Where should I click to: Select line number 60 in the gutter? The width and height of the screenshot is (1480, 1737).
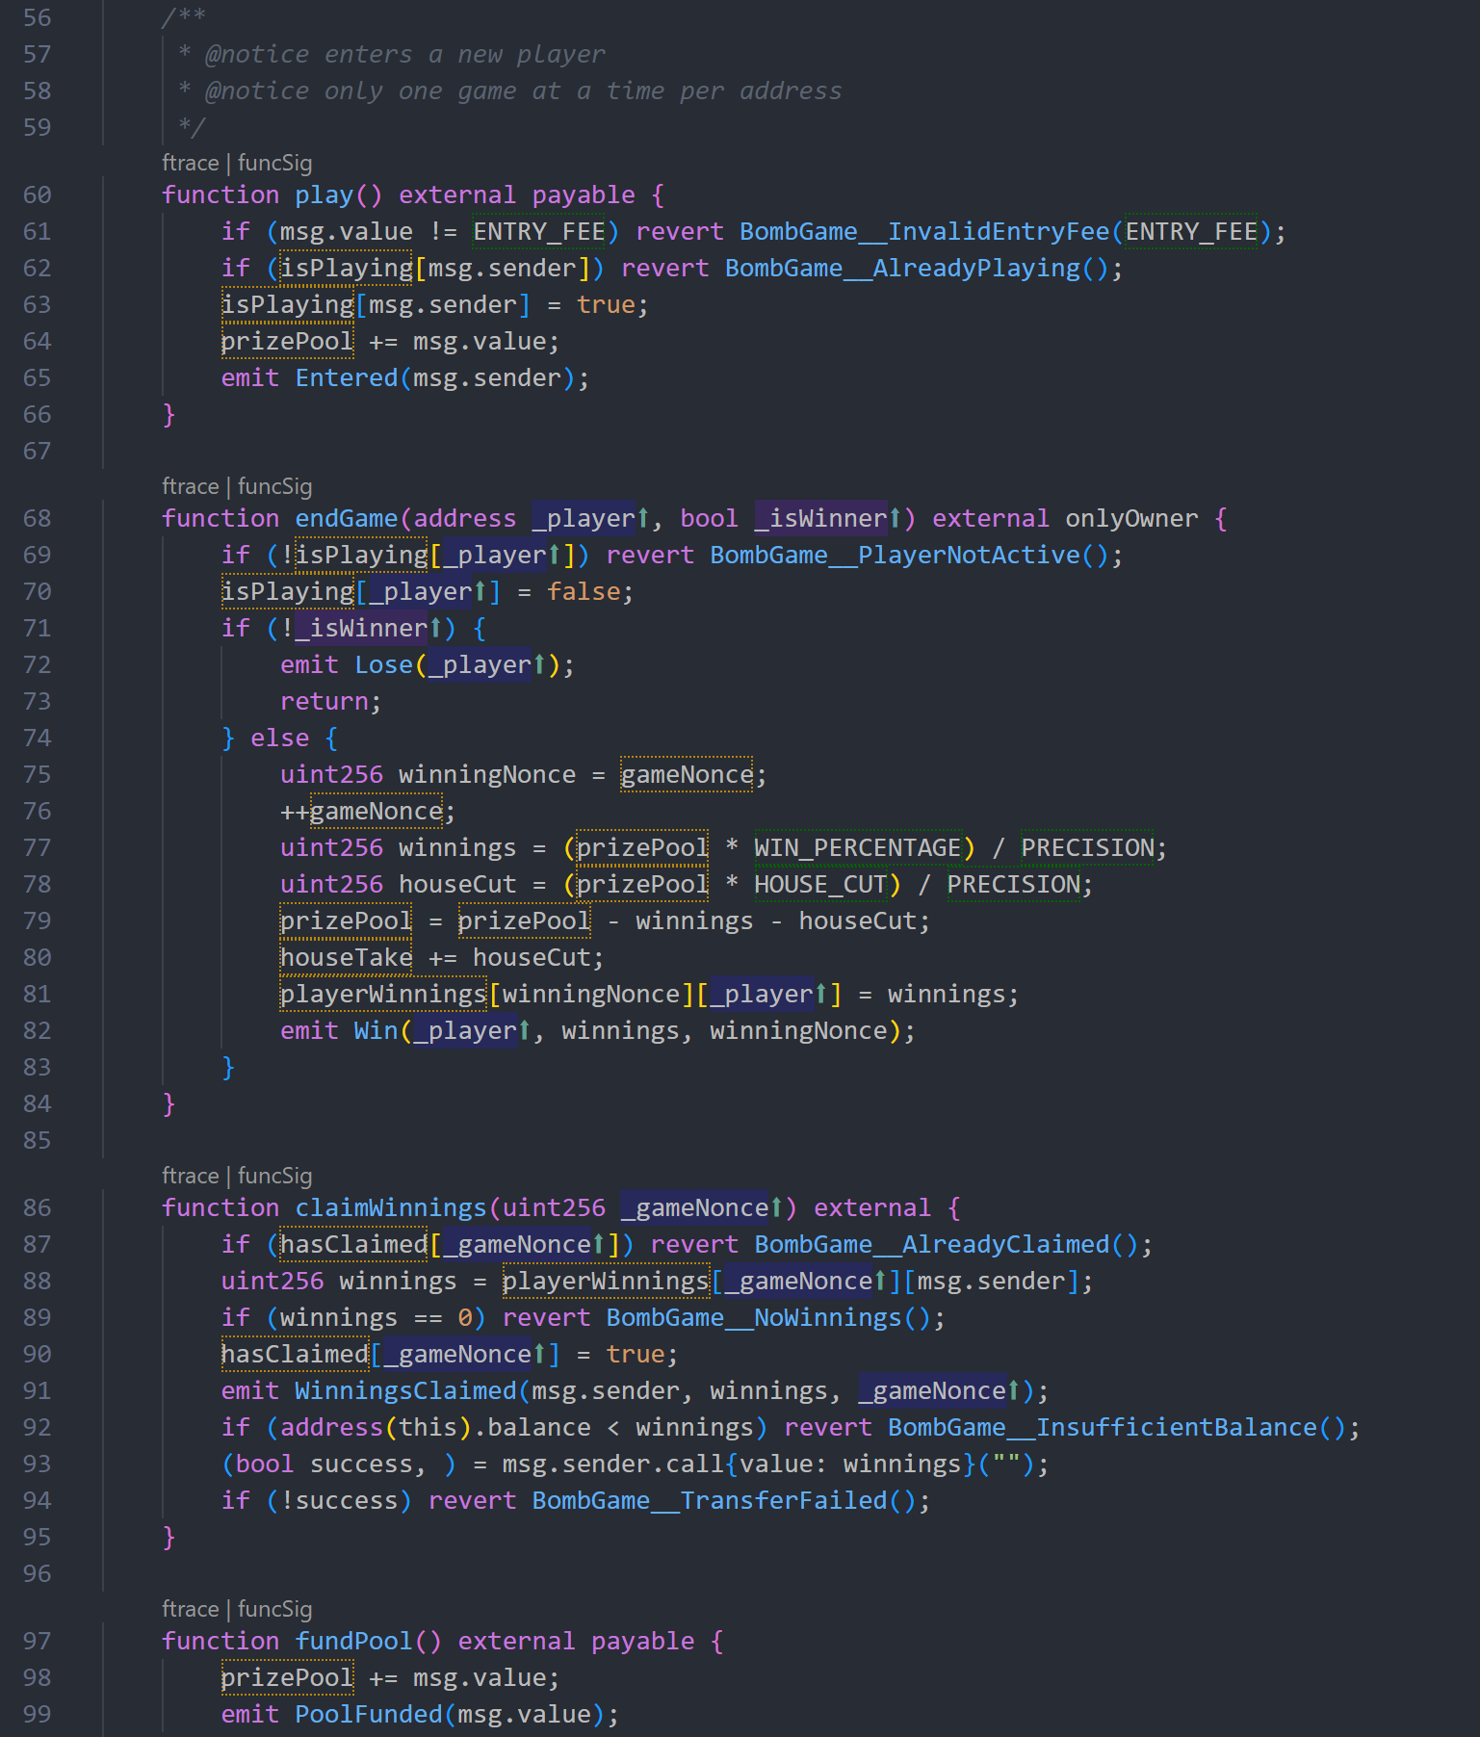coord(38,194)
